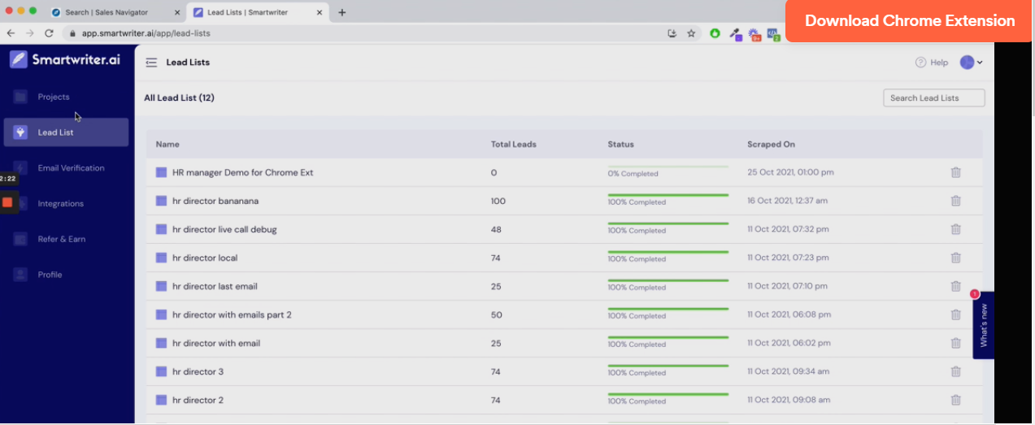Go to Email Verification in sidebar
This screenshot has height=425, width=1035.
tap(71, 168)
